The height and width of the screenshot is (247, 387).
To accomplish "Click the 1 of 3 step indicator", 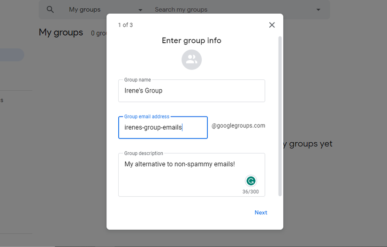I will coord(125,25).
